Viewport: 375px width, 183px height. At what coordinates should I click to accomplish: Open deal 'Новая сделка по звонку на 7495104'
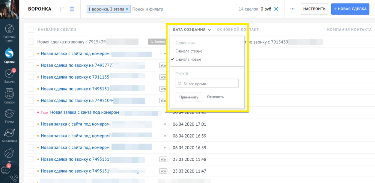tap(77, 101)
